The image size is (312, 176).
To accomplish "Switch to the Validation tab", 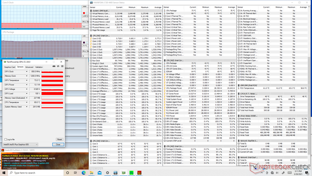I will coord(39,67).
